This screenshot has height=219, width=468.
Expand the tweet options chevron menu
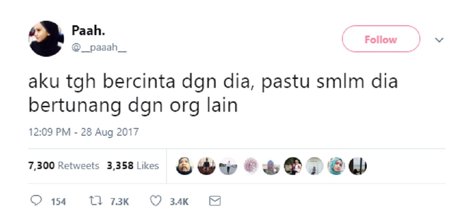pos(439,40)
